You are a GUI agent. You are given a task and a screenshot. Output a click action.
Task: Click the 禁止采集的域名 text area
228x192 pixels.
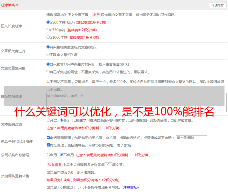click(x=136, y=102)
